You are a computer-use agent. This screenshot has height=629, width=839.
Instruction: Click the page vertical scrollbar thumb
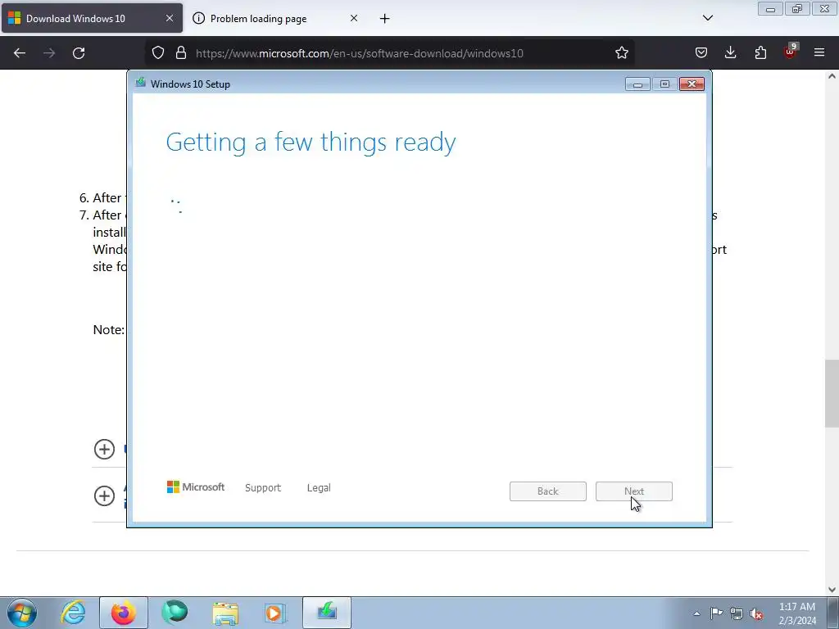tap(832, 394)
